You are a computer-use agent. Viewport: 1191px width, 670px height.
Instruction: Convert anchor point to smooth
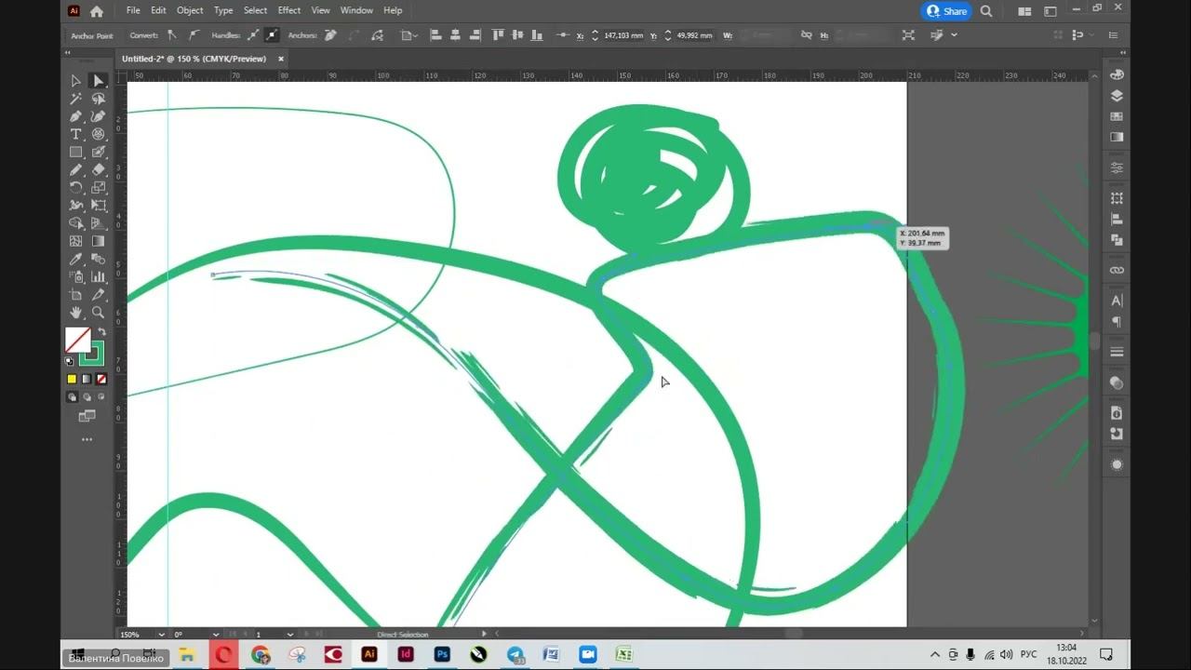[194, 35]
